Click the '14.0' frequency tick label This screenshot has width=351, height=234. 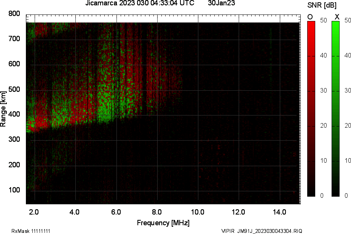pos(279,212)
